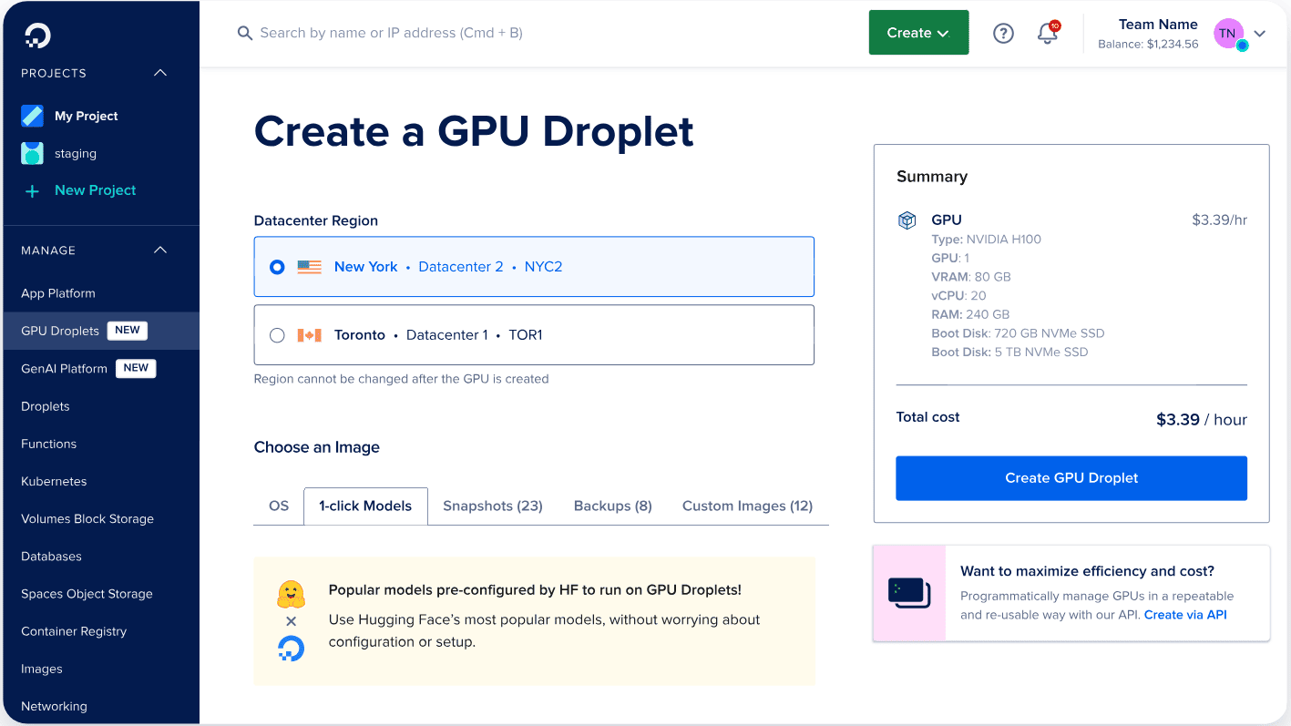This screenshot has height=726, width=1291.
Task: Collapse the Projects section chevron
Action: click(x=160, y=73)
